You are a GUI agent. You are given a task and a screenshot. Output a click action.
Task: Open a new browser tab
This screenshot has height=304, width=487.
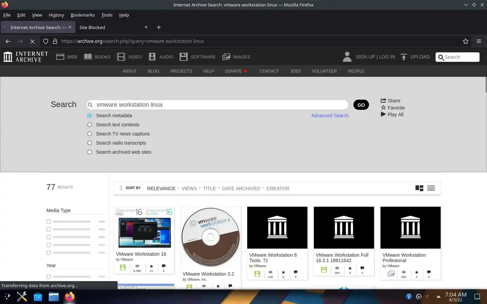click(159, 27)
